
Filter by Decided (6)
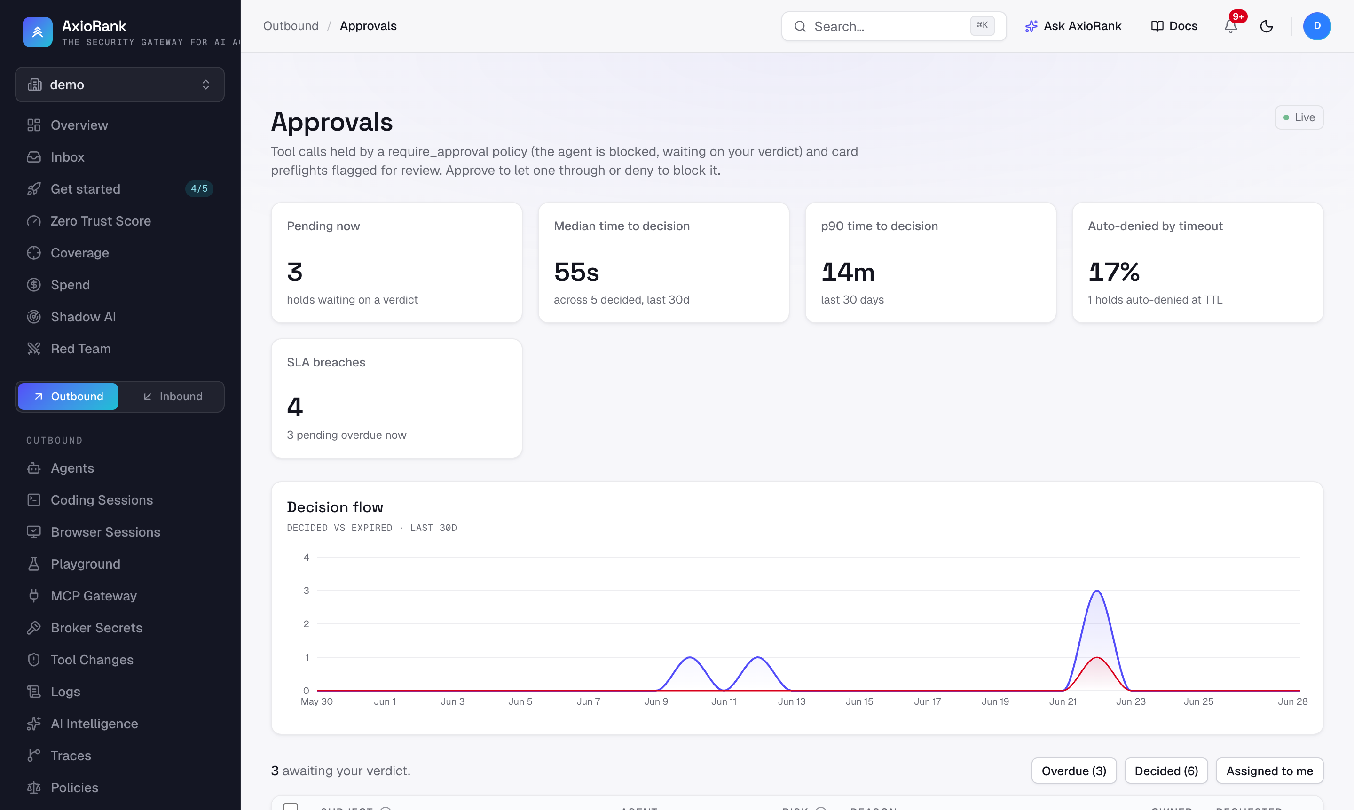pos(1166,771)
